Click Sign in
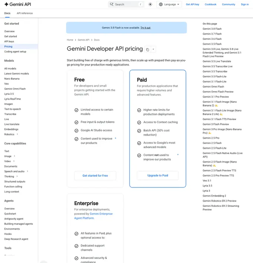The image size is (253, 263). coord(244,4)
